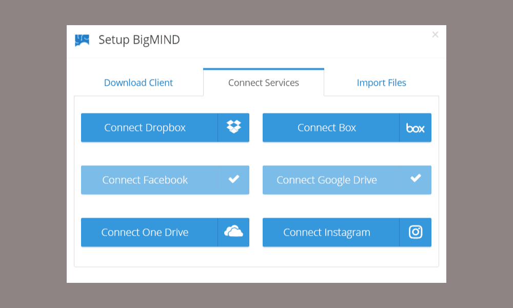Click the Dropbox logo icon
Image resolution: width=513 pixels, height=308 pixels.
click(233, 127)
